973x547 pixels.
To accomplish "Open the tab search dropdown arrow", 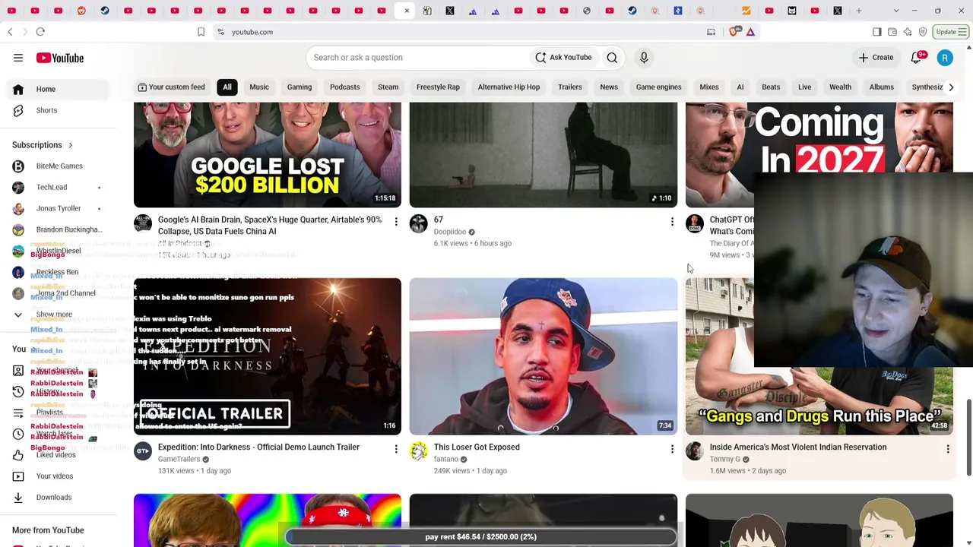I will [x=896, y=11].
